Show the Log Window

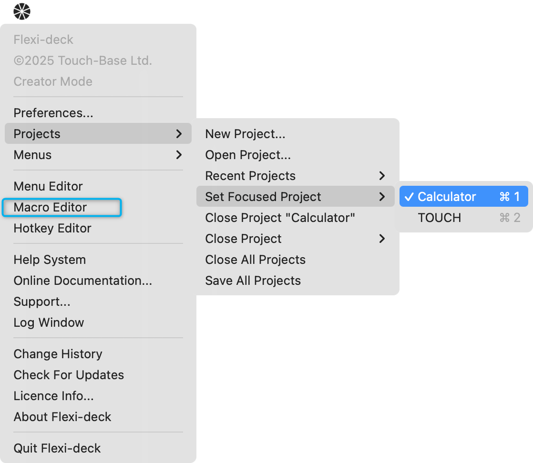(49, 322)
